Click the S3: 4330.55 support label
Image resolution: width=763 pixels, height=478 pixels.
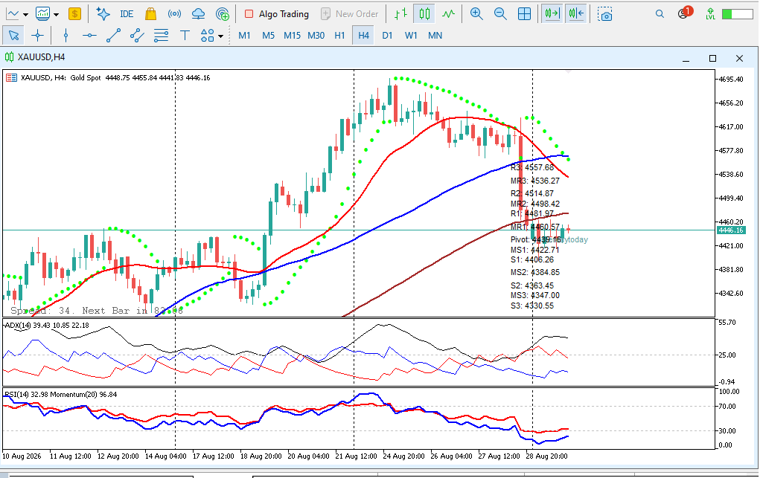532,306
